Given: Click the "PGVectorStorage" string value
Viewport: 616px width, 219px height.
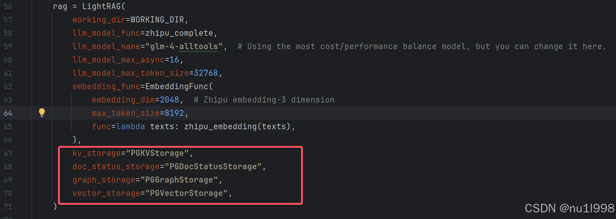Looking at the screenshot, I should [187, 193].
